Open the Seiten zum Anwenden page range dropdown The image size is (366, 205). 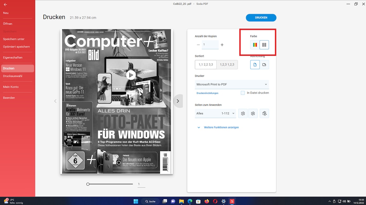215,114
